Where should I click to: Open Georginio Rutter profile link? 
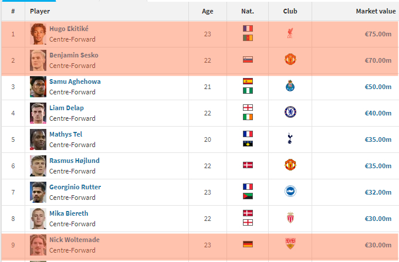coord(75,187)
